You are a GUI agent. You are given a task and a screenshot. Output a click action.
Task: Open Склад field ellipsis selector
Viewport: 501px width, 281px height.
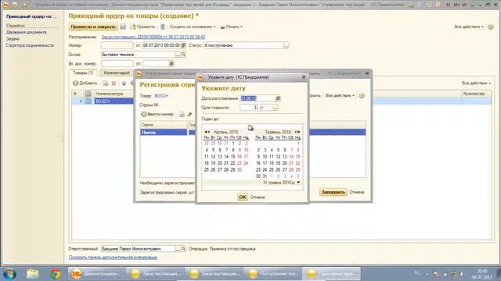[178, 55]
